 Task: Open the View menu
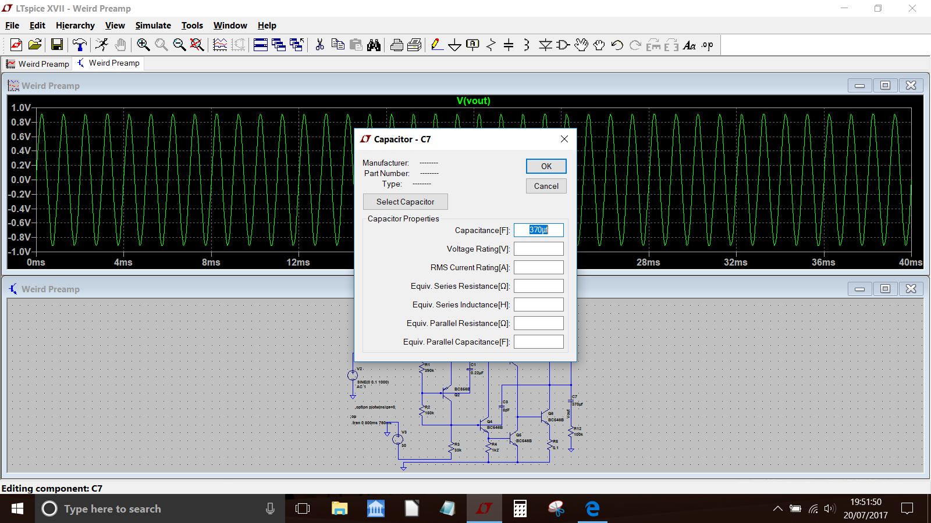click(x=115, y=26)
